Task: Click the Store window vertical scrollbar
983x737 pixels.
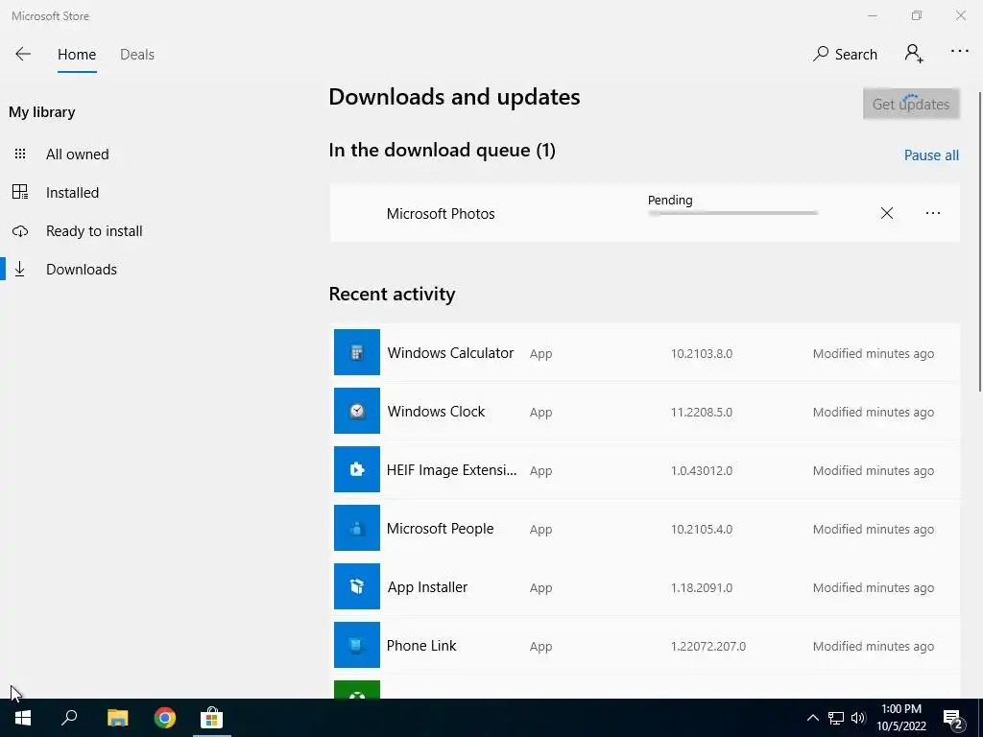Action: 980,242
